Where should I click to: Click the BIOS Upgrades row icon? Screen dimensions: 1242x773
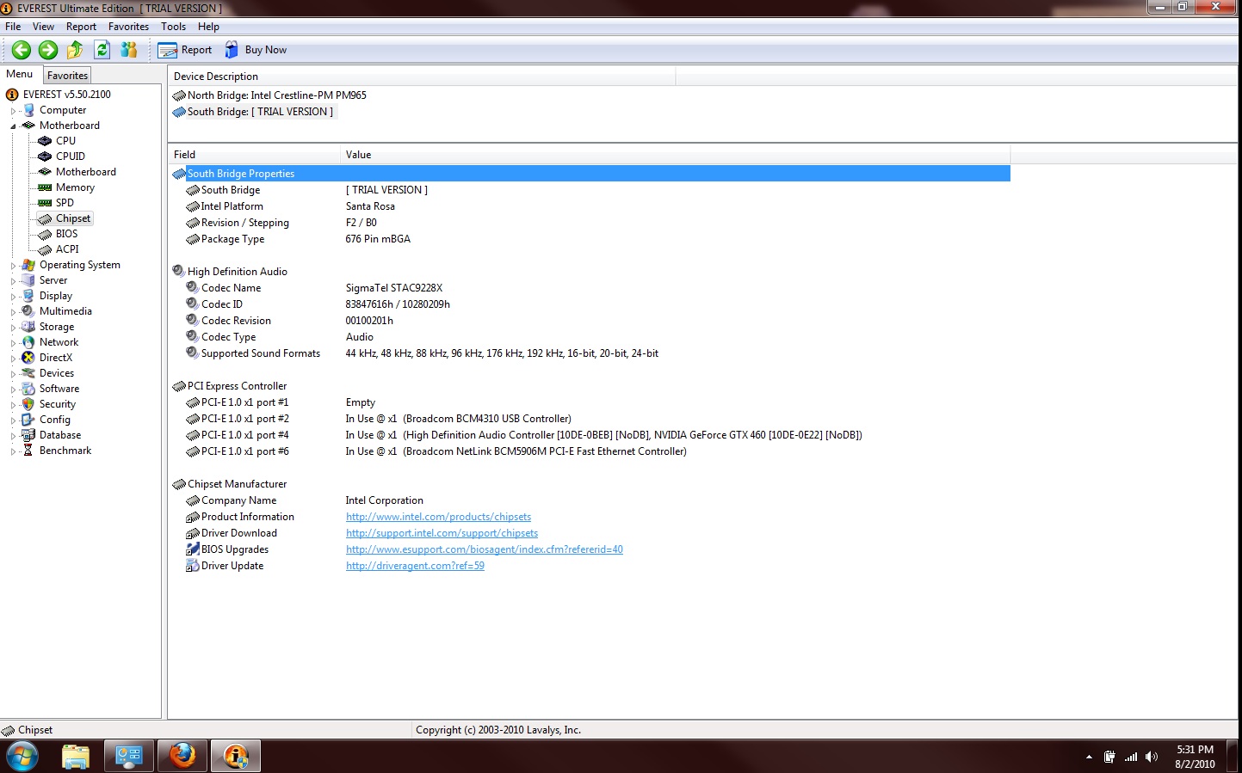tap(193, 549)
